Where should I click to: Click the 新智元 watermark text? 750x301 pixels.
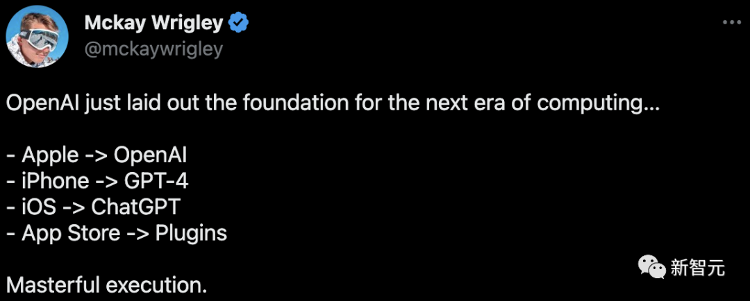click(x=697, y=268)
